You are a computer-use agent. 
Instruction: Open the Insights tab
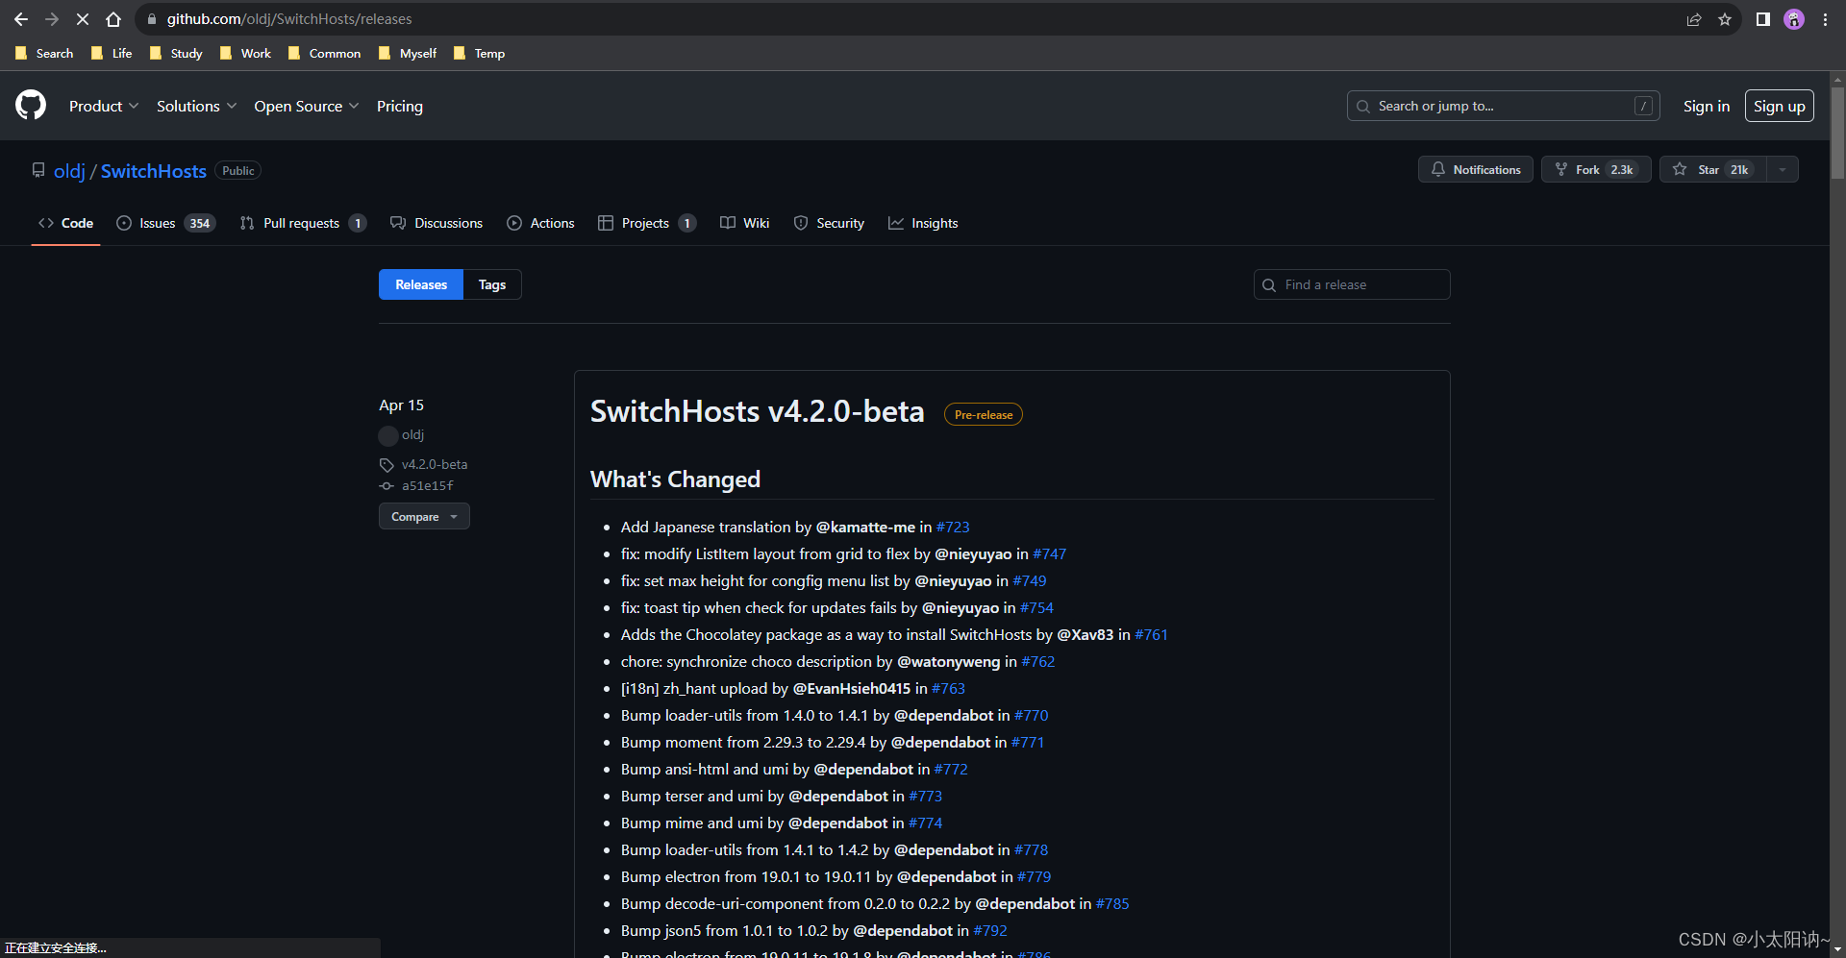923,223
